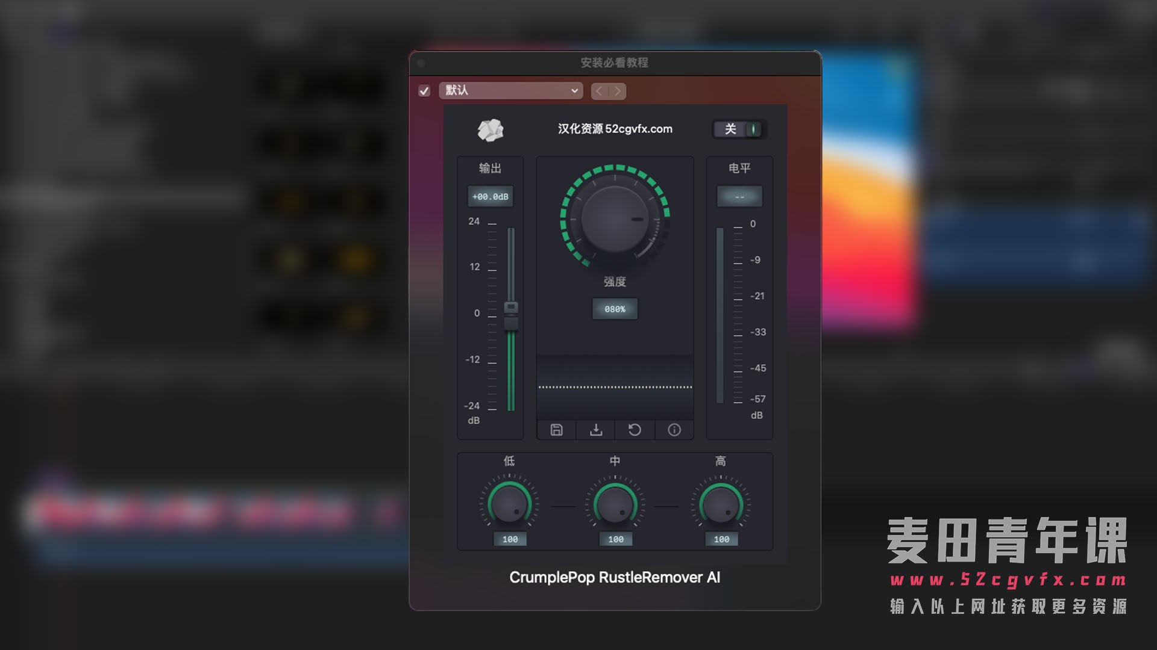
Task: Click the CrumplePop crumpled paper logo
Action: pos(491,129)
